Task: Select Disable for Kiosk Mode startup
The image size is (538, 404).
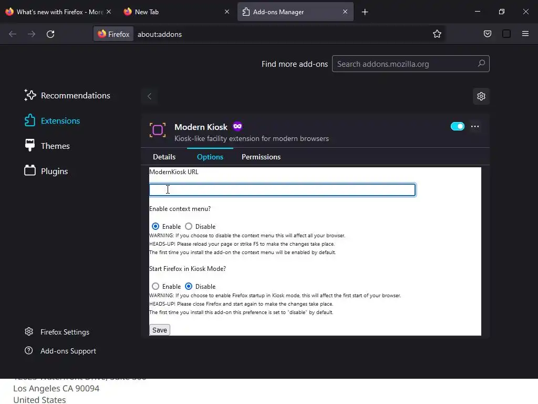Action: (189, 286)
